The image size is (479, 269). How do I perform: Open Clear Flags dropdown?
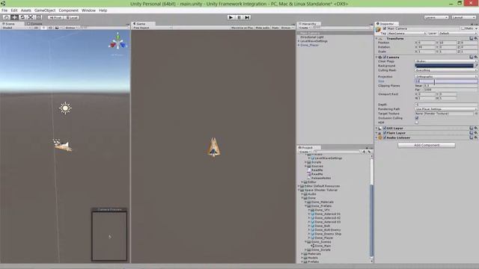pyautogui.click(x=446, y=61)
